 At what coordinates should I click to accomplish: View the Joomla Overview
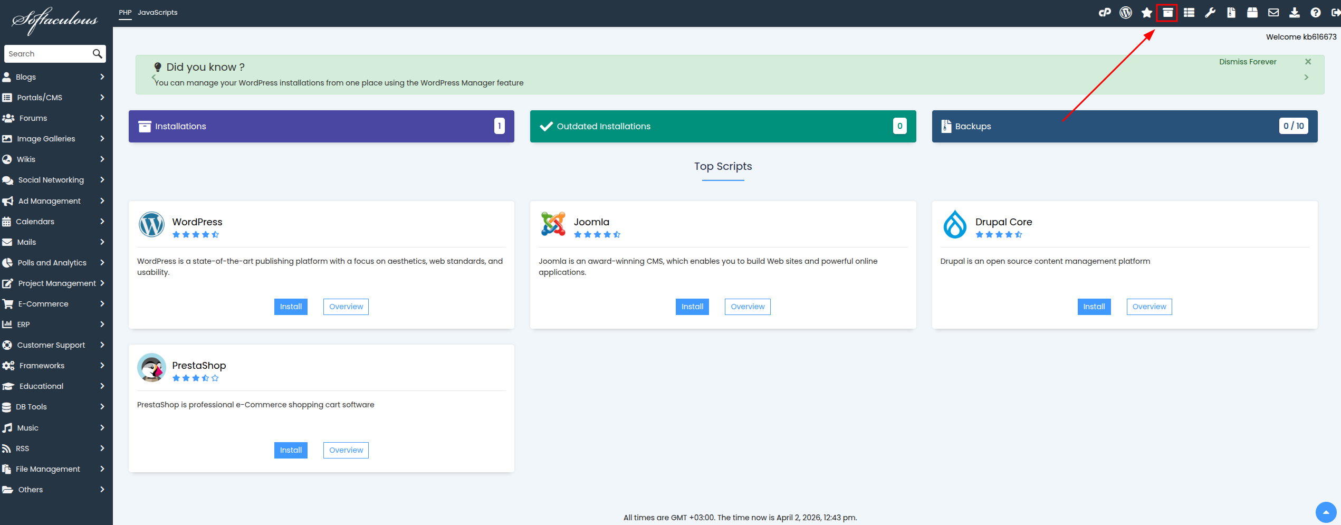(747, 307)
